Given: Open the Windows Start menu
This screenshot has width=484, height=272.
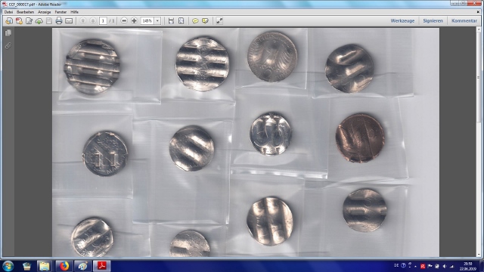Looking at the screenshot, I should 8,266.
